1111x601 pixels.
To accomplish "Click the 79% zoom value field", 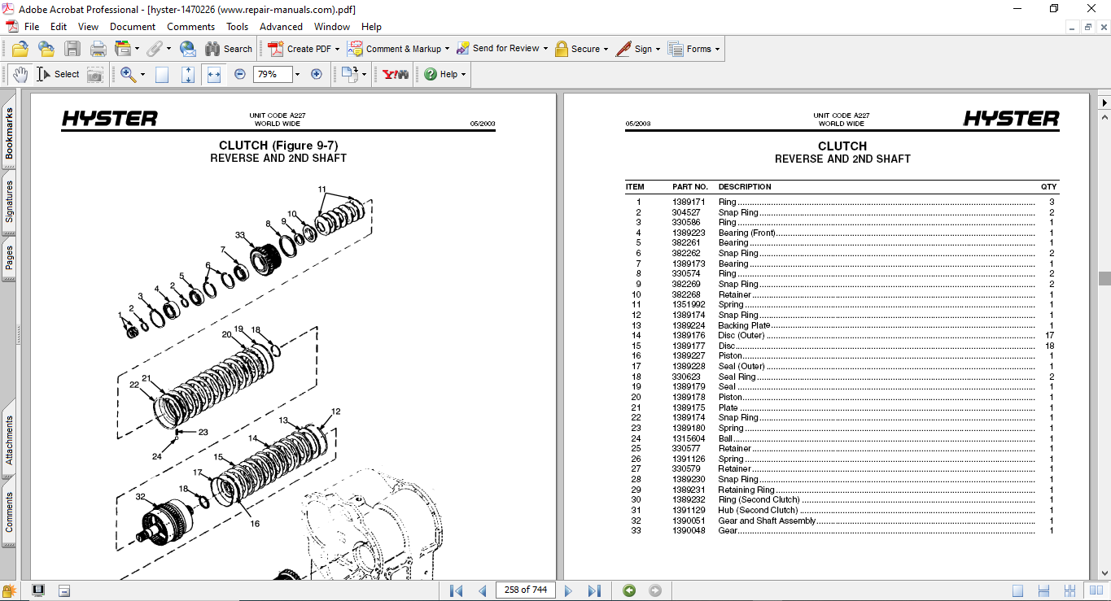I will point(272,74).
